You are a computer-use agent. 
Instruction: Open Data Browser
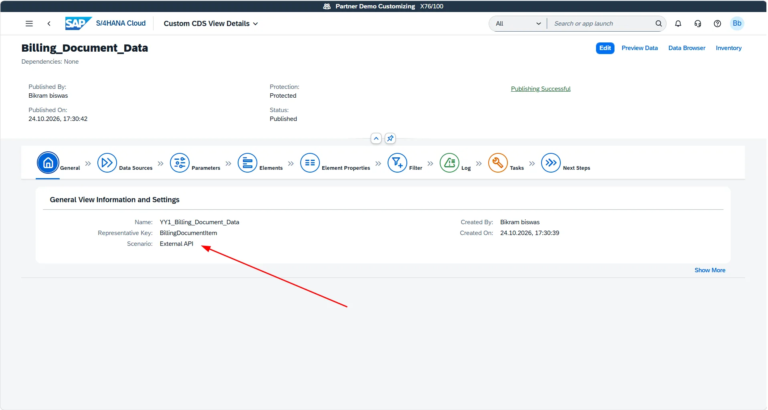687,48
